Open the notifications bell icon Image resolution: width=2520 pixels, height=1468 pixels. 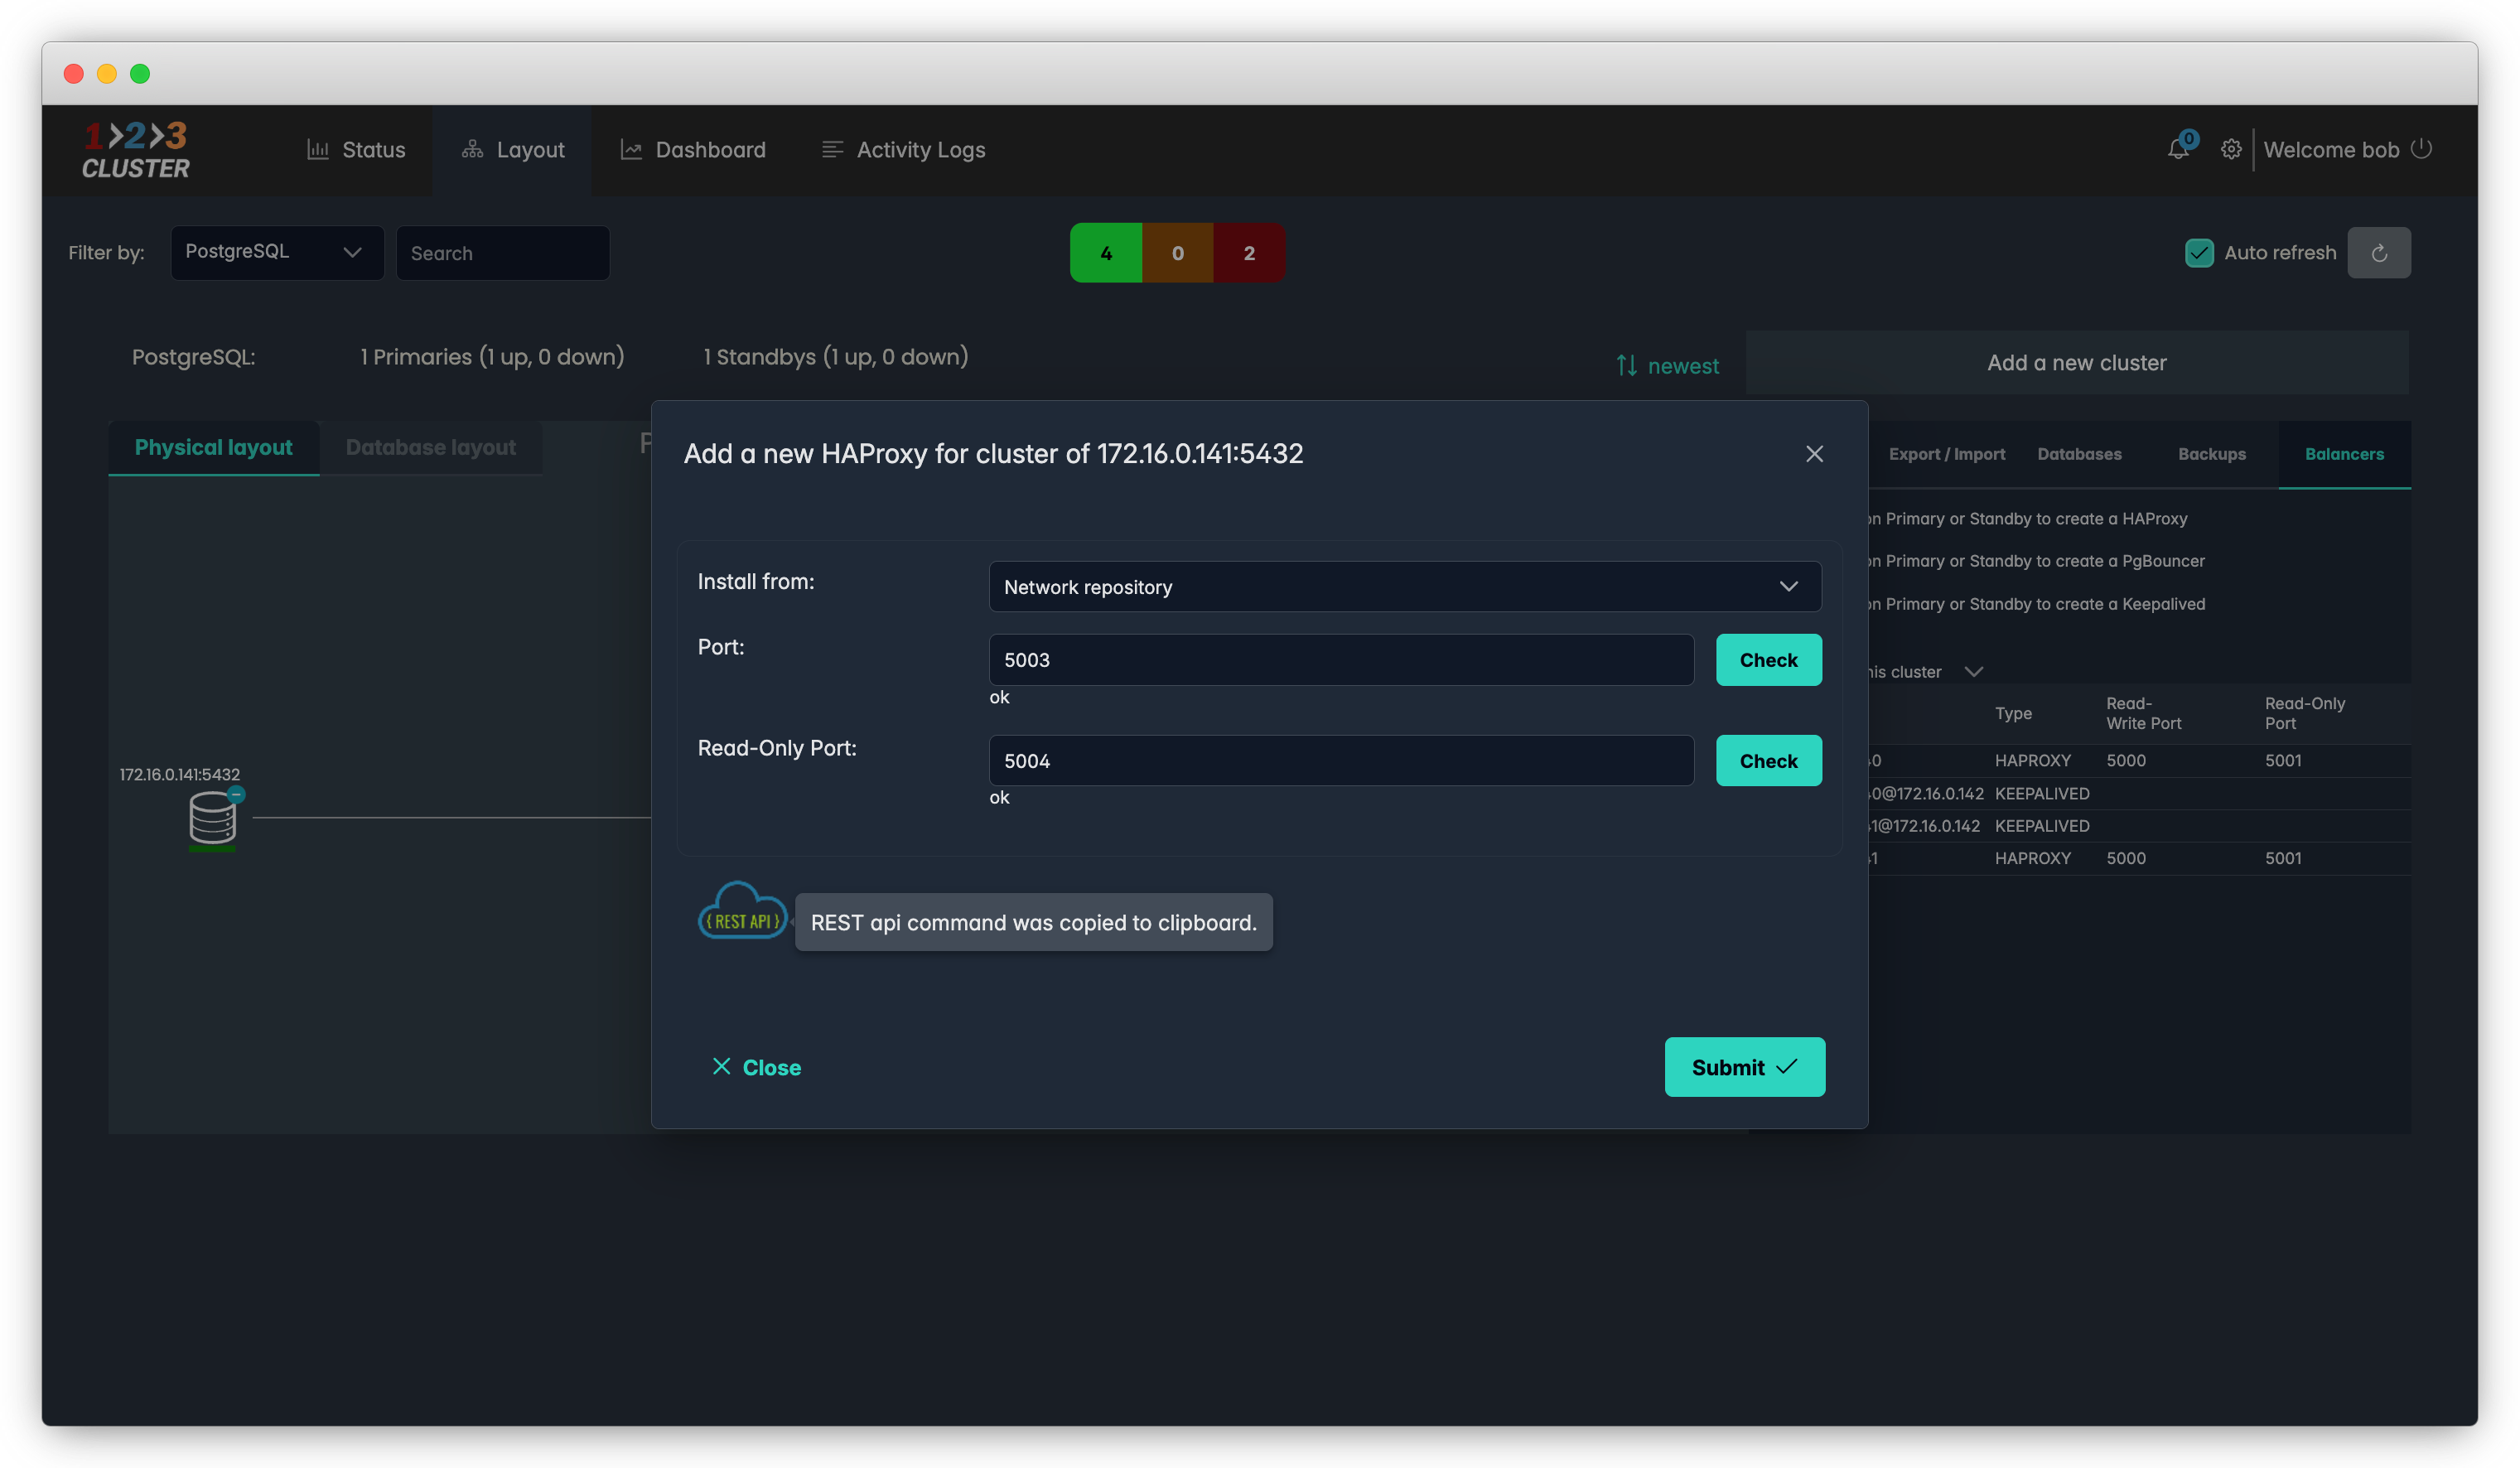(x=2177, y=150)
